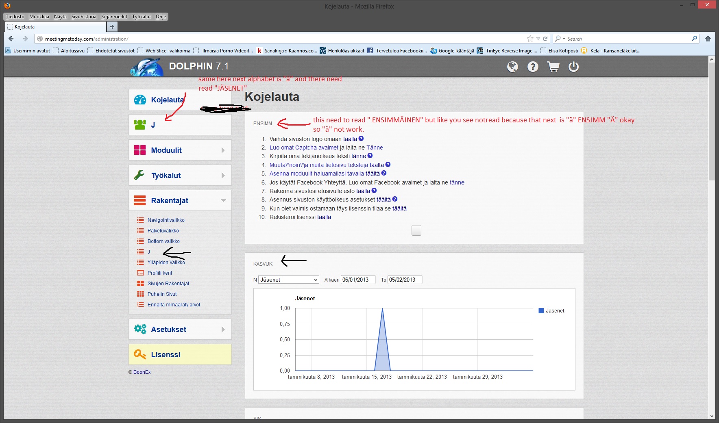This screenshot has height=423, width=719.
Task: Open the help question mark icon
Action: tap(533, 67)
